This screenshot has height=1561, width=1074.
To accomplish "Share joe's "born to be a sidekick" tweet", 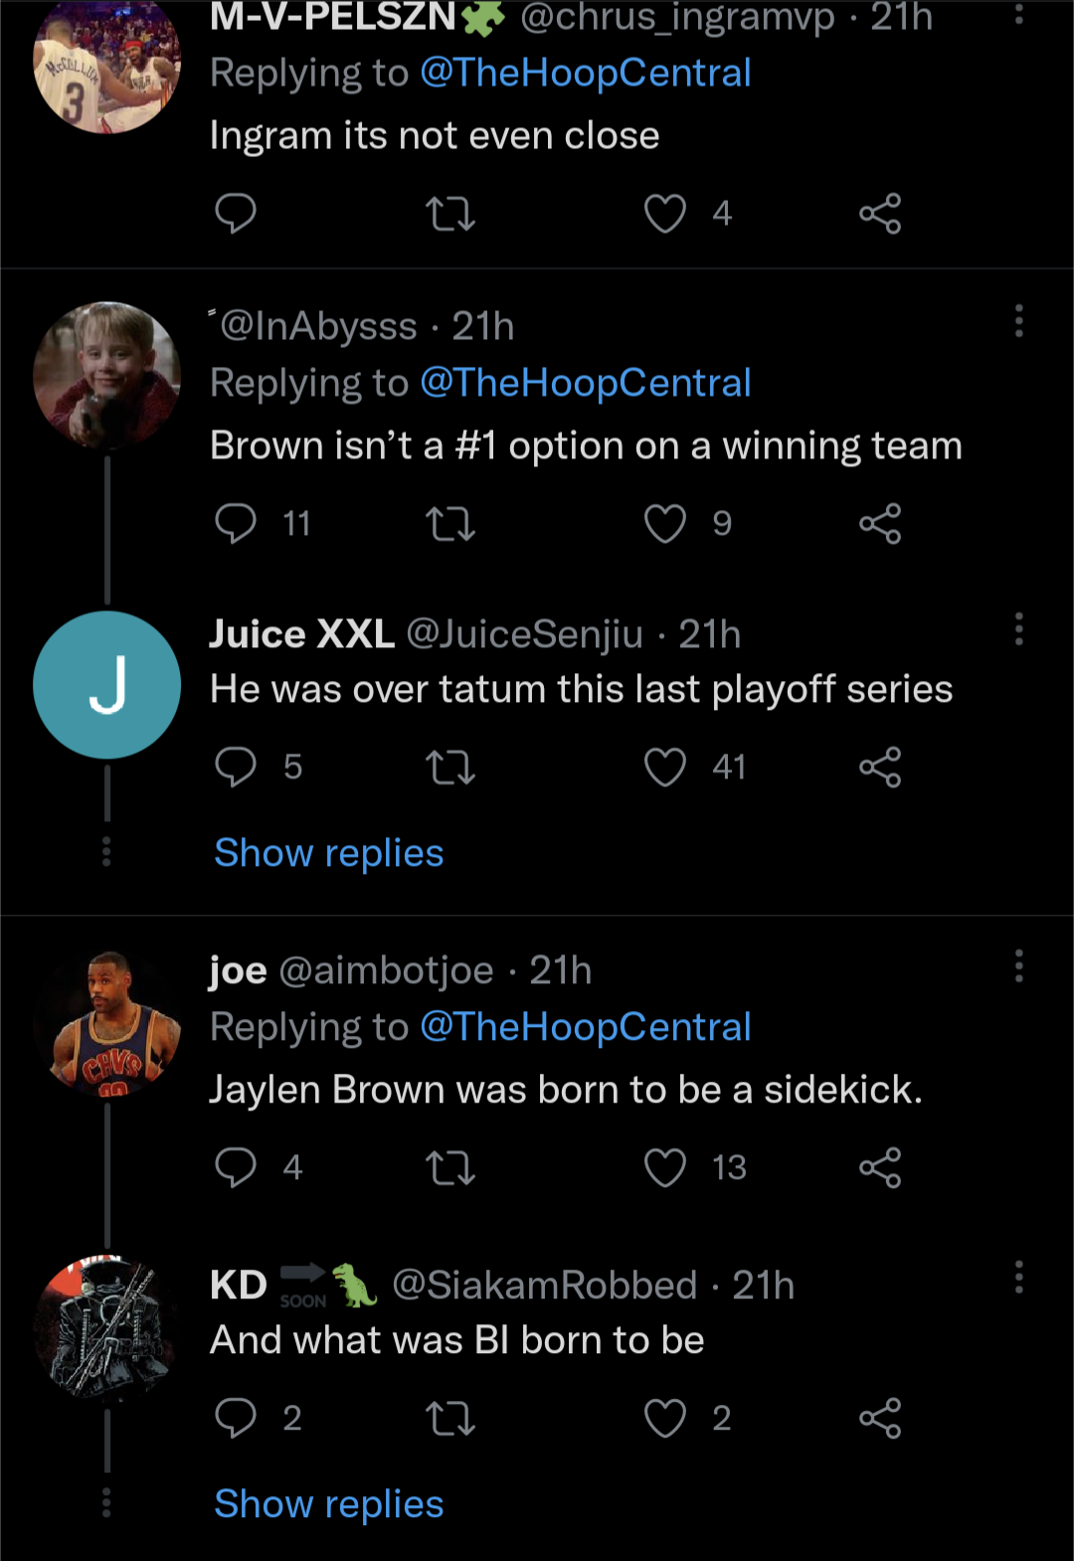I will pos(880,1167).
